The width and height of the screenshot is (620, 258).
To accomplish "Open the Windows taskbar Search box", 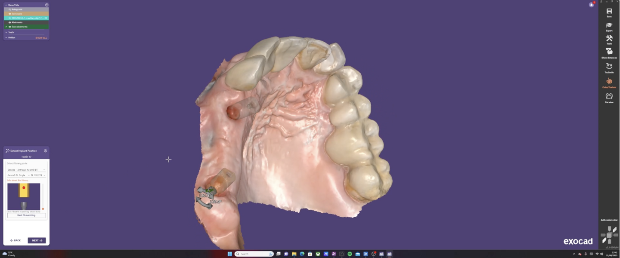I will (254, 254).
